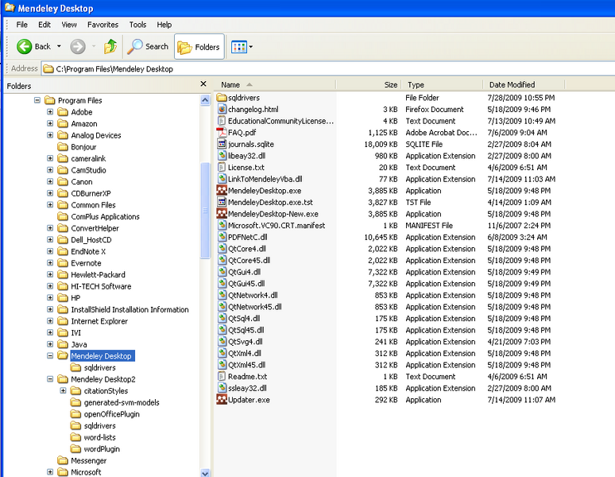Image resolution: width=615 pixels, height=477 pixels.
Task: Select MendeleyDesktop.exe.tst file icon
Action: pos(222,202)
